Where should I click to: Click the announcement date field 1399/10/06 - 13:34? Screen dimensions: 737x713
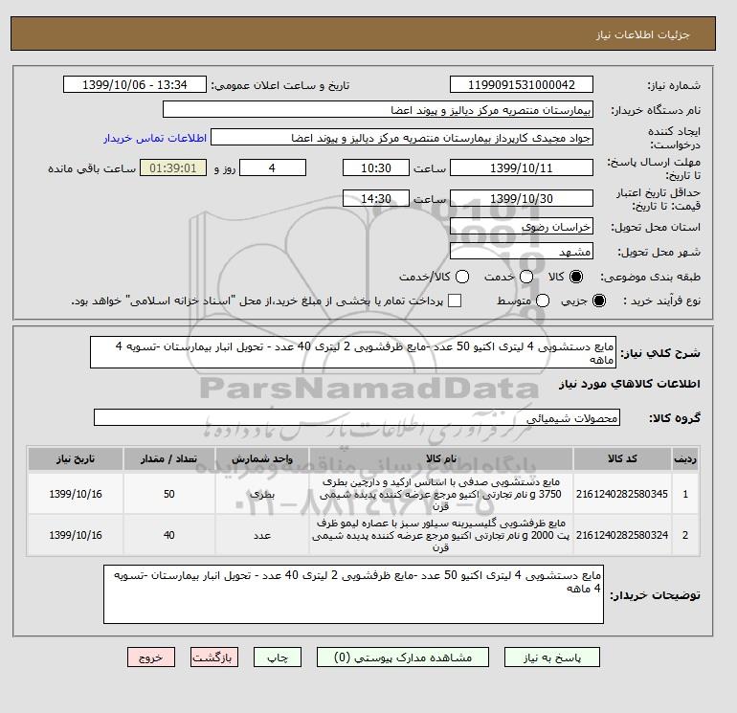pos(135,84)
